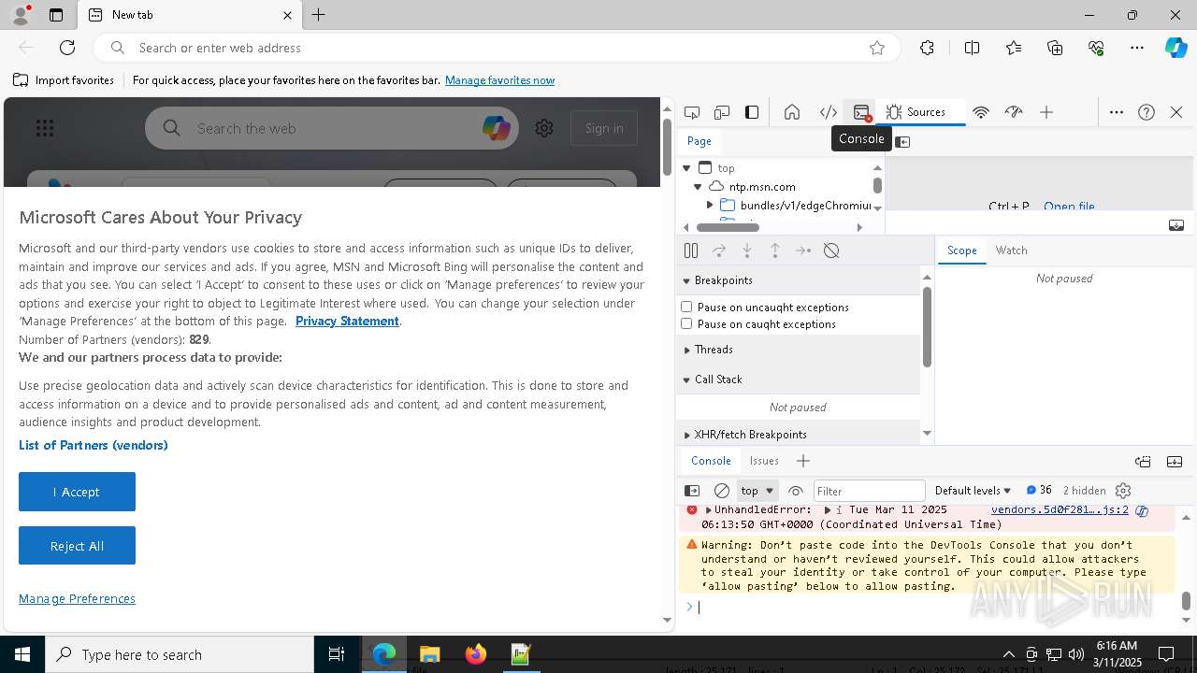Open MSN page settings gear
Viewport: 1197px width, 673px height.
click(x=544, y=128)
